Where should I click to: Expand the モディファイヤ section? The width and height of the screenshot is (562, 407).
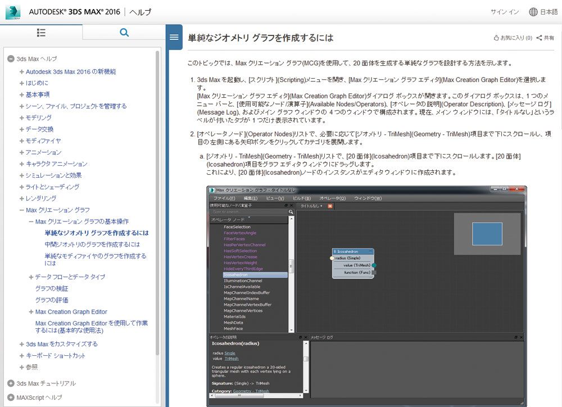click(x=21, y=141)
